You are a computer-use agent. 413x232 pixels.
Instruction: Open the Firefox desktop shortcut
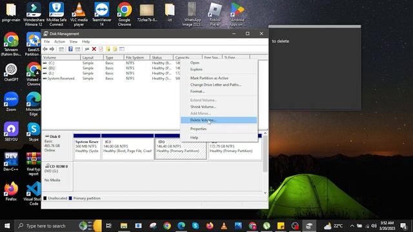[11, 191]
